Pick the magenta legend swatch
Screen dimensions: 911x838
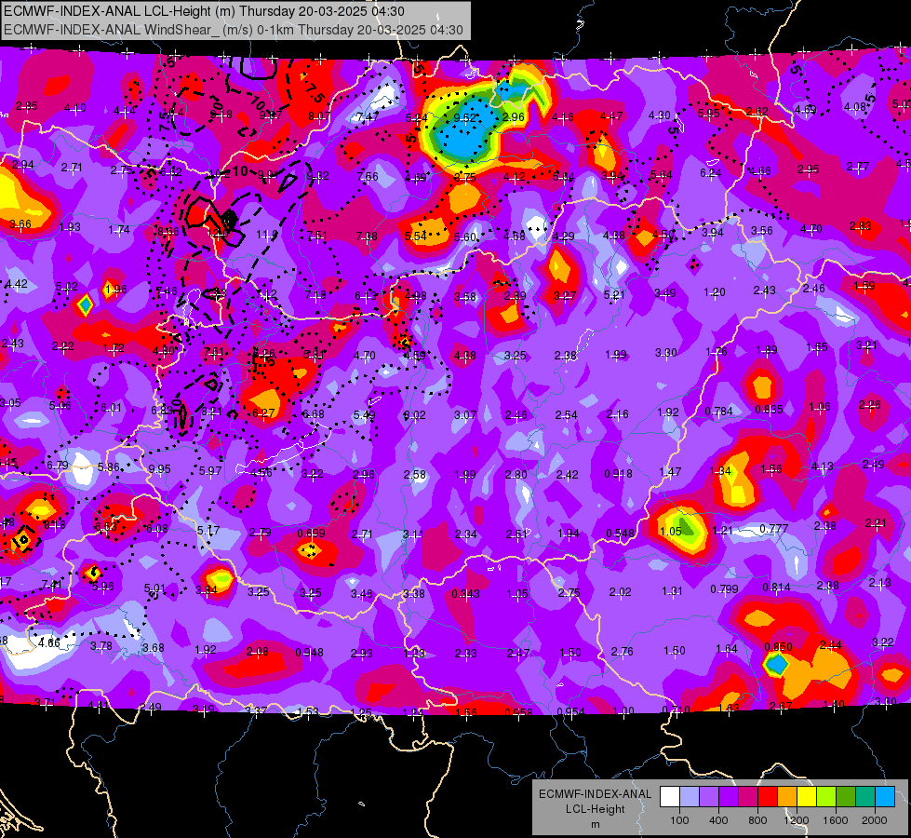click(x=748, y=797)
